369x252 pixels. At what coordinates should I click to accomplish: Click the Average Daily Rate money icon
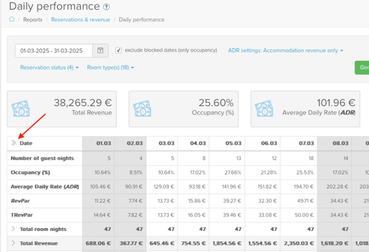(264, 108)
